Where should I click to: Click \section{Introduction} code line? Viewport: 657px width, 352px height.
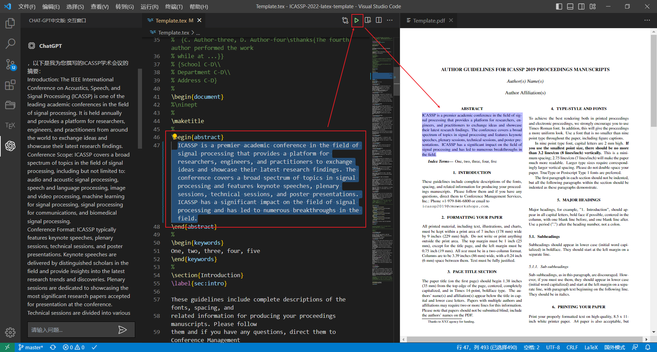207,275
